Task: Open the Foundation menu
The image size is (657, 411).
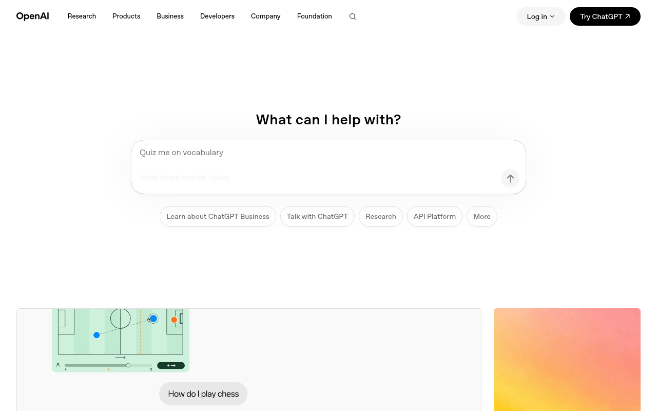Action: (315, 16)
